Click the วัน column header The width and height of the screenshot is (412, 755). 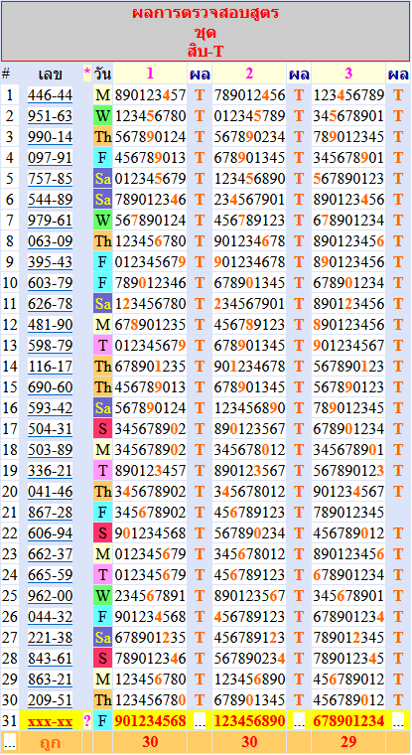[102, 75]
